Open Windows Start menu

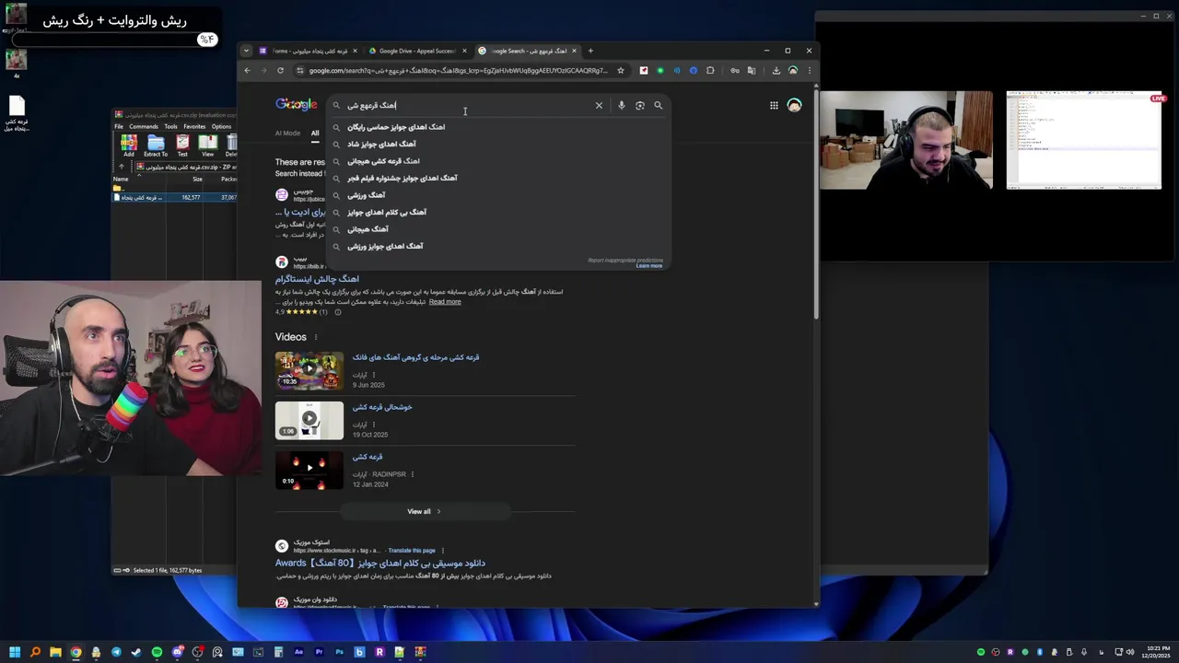(14, 652)
